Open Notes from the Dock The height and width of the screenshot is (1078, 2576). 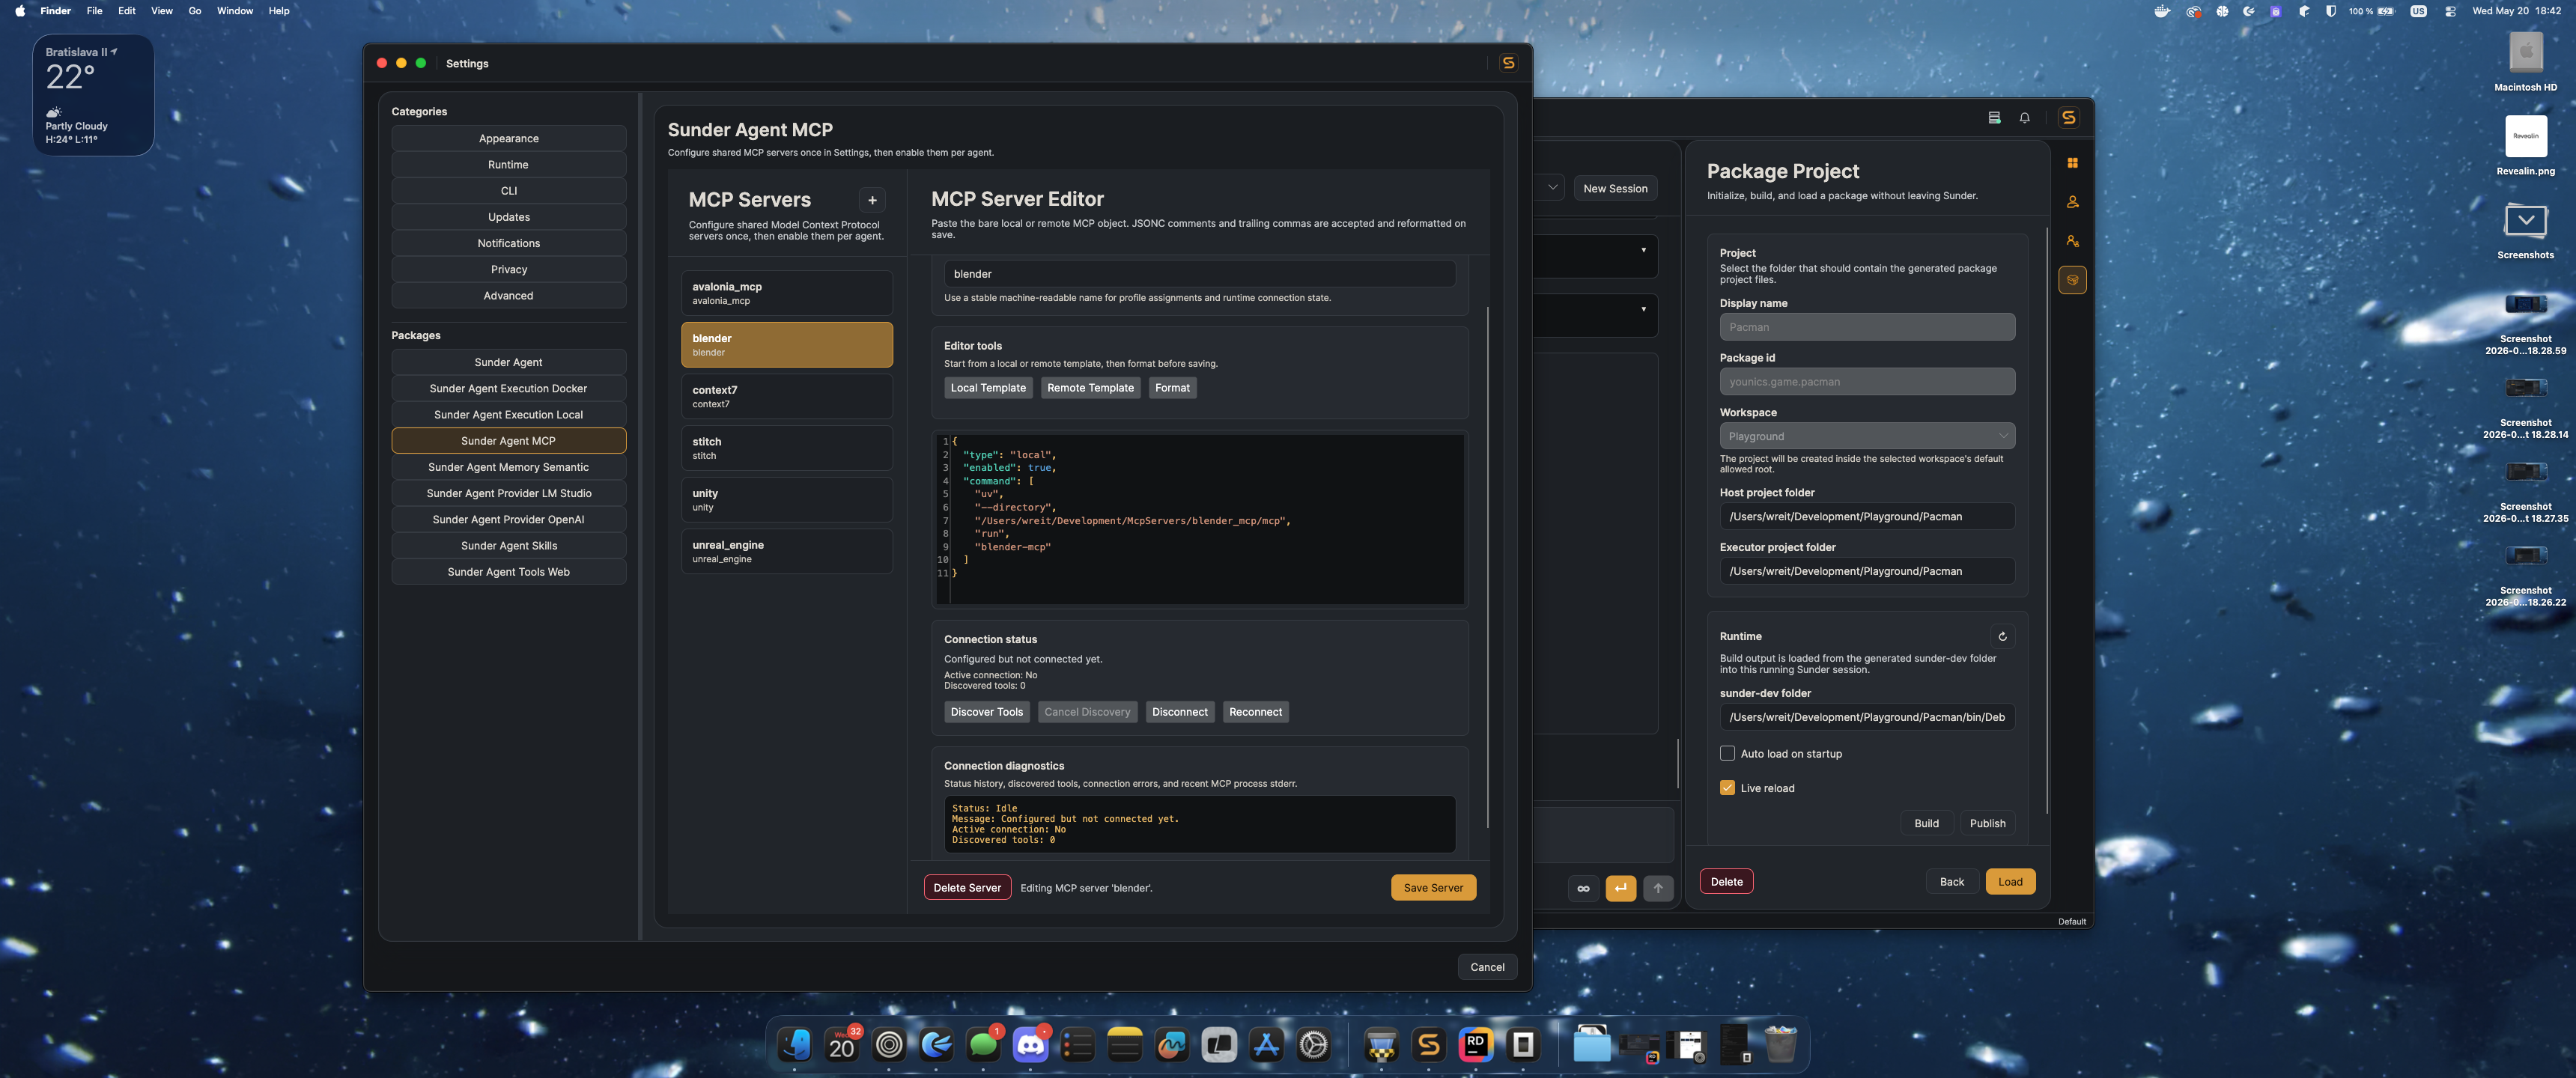pyautogui.click(x=1124, y=1045)
